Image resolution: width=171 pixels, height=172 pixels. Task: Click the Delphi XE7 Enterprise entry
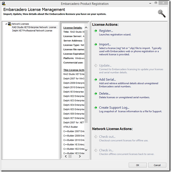point(74,118)
